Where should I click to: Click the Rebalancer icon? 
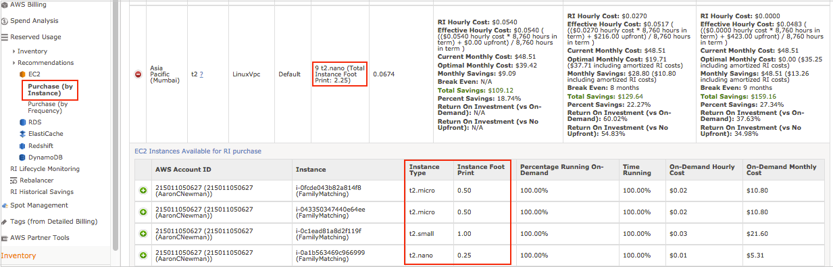(x=14, y=180)
